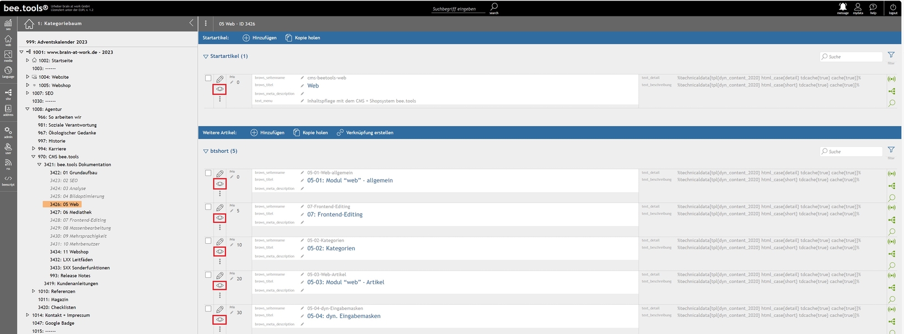This screenshot has width=904, height=334.
Task: Select tree item 3419: Kundenanleitungen
Action: (71, 283)
